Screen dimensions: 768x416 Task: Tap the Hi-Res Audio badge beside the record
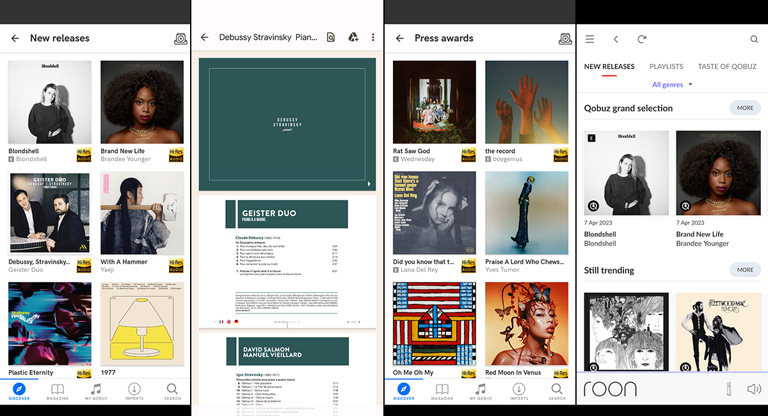point(561,155)
